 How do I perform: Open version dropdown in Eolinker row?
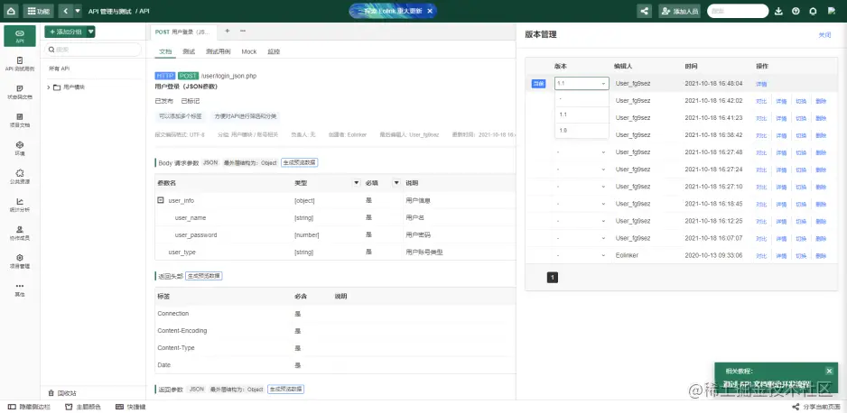pyautogui.click(x=582, y=255)
